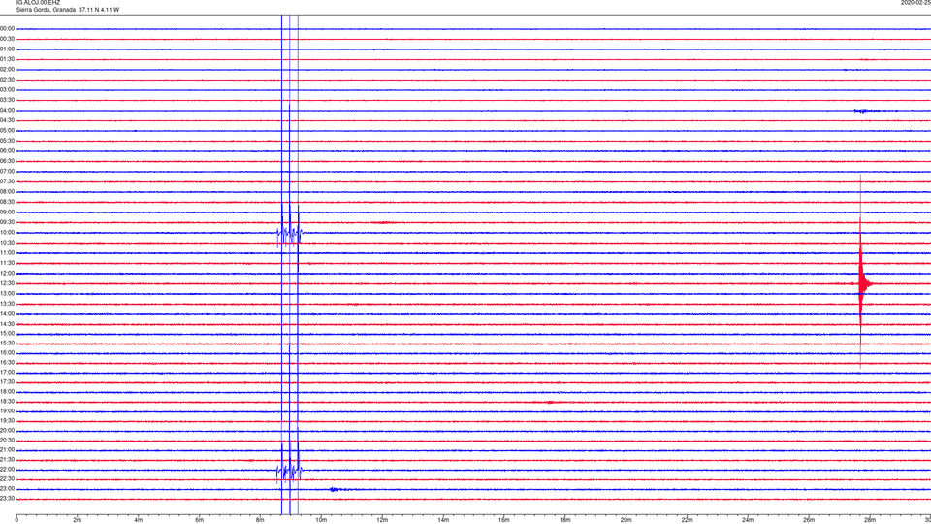The image size is (931, 524).
Task: Click the 16m tick label on time axis
Action: [504, 520]
